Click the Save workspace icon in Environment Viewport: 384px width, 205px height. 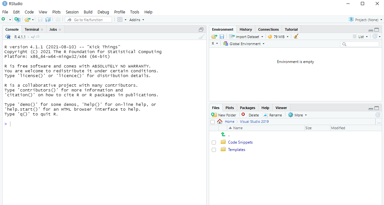(222, 36)
